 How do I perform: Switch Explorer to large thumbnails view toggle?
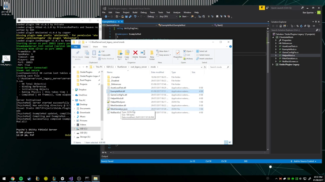point(230,143)
